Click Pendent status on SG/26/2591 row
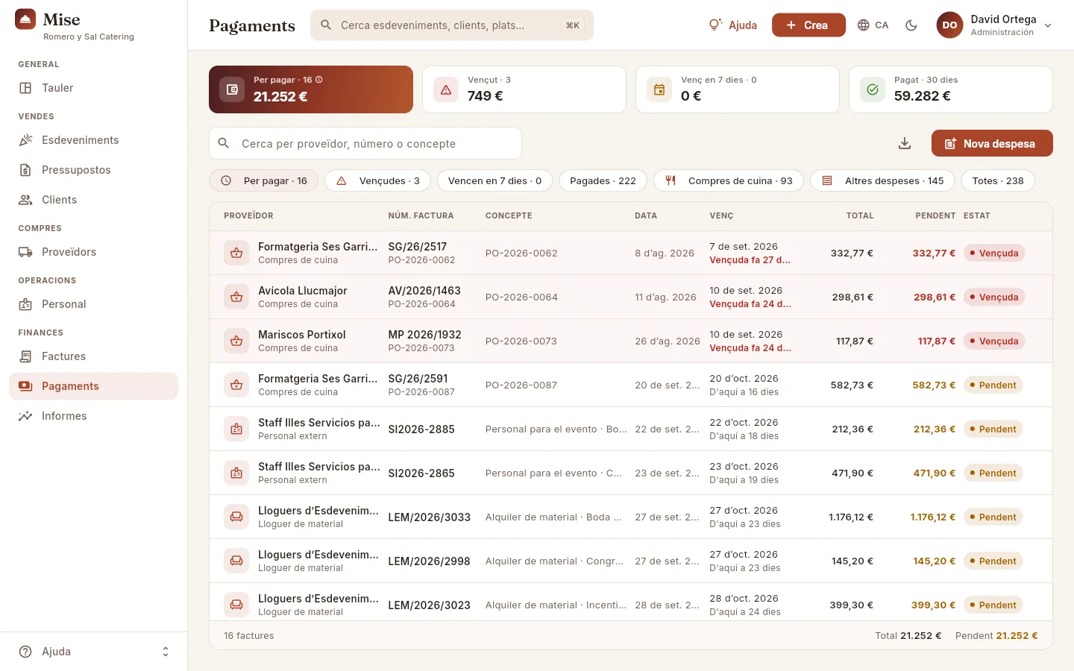Viewport: 1074px width, 671px height. pos(993,385)
